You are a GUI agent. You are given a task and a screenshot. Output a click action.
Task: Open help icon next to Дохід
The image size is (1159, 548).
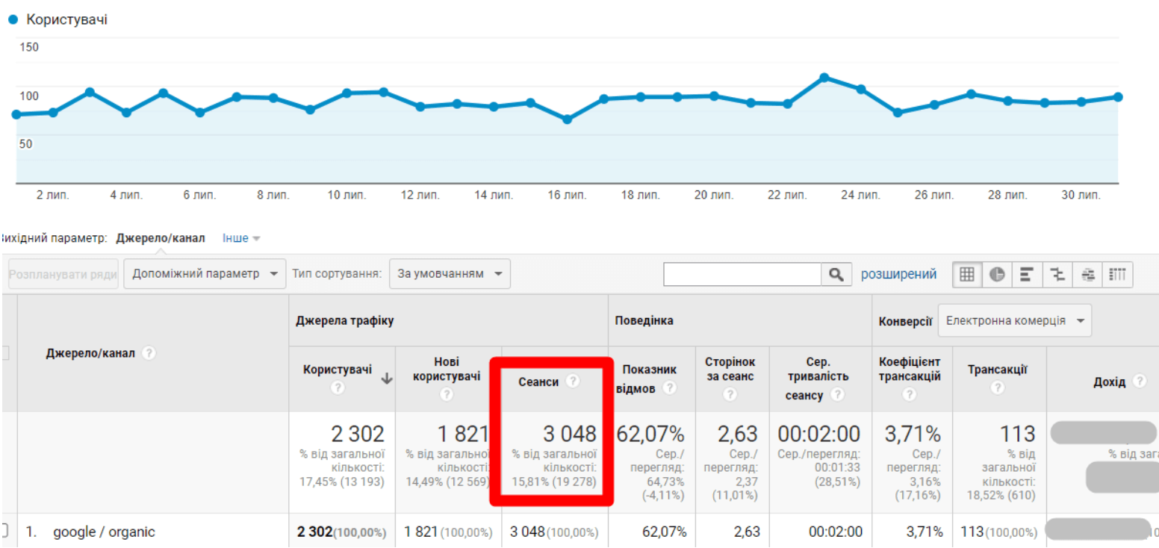tap(1139, 381)
